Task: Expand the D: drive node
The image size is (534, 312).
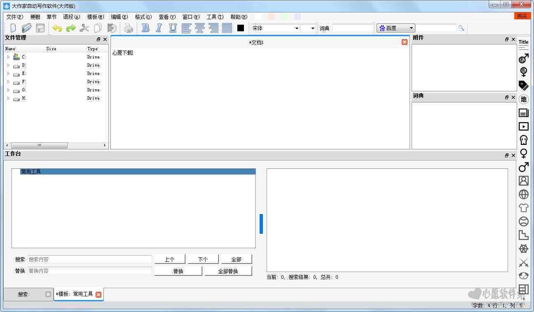Action: point(8,65)
